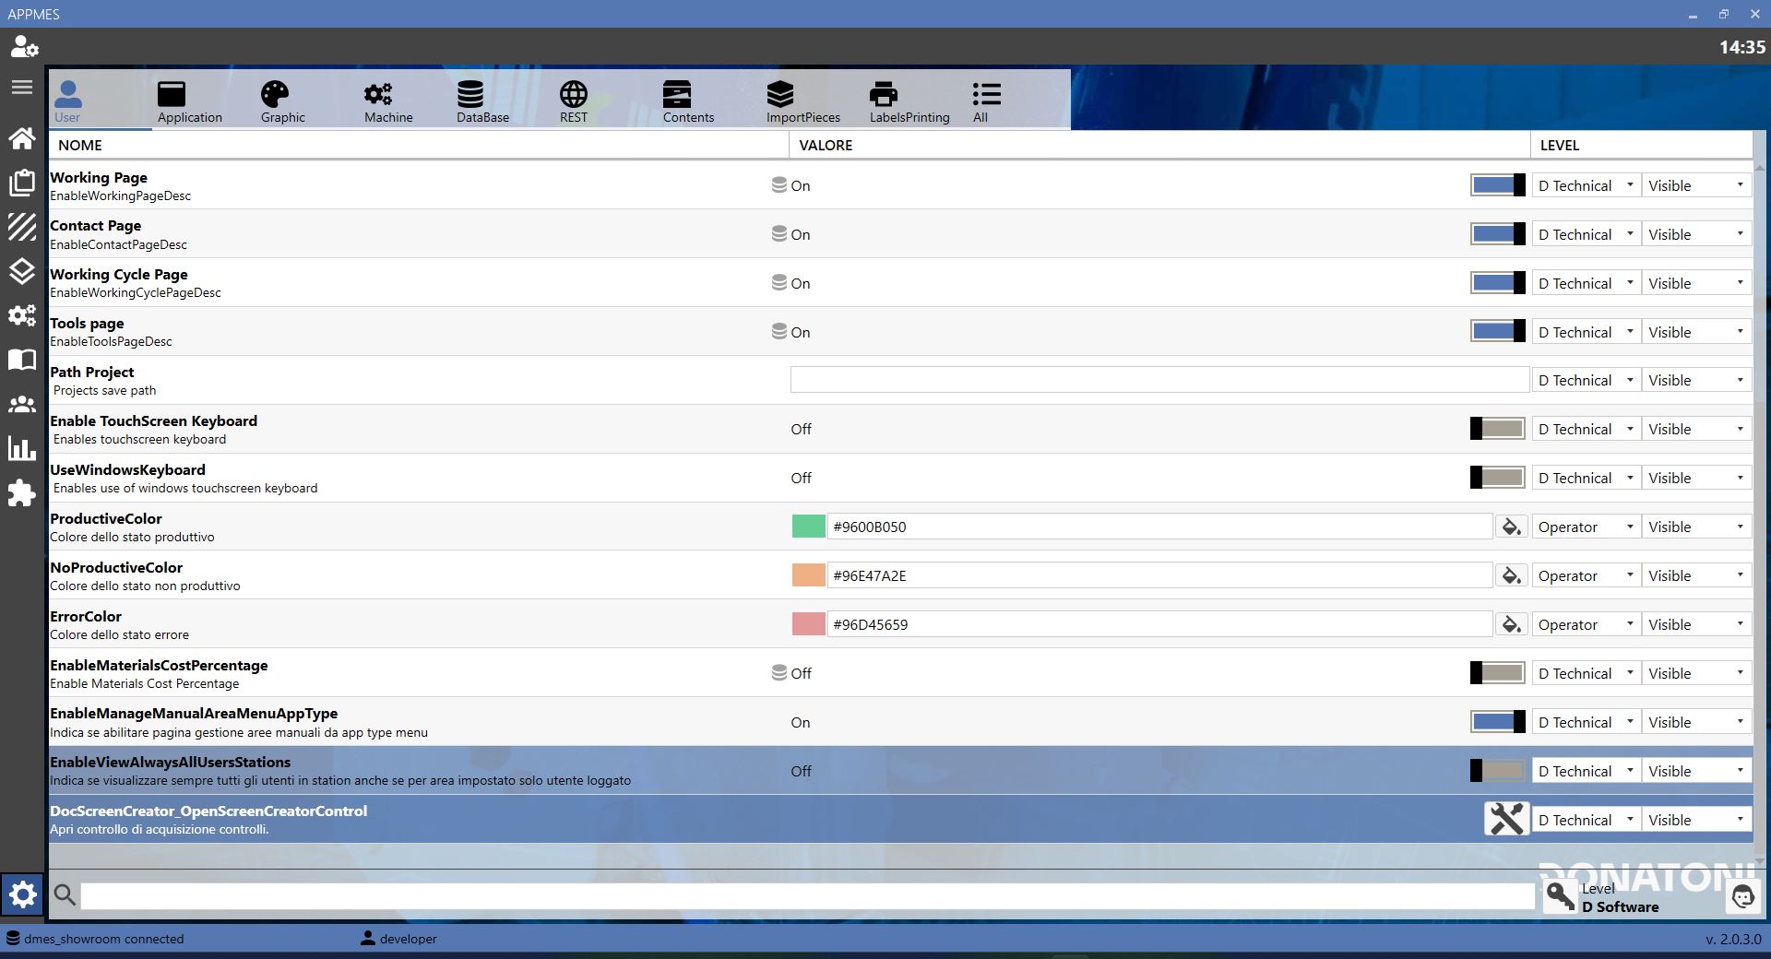1771x959 pixels.
Task: Expand Path Project D Technical dropdown
Action: (1586, 380)
